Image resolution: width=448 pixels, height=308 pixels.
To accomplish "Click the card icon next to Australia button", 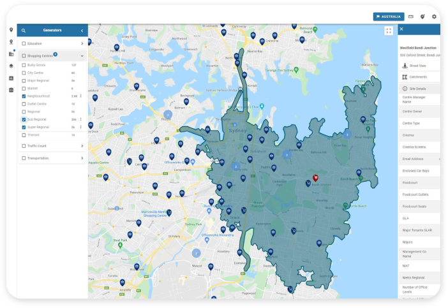I will point(411,17).
